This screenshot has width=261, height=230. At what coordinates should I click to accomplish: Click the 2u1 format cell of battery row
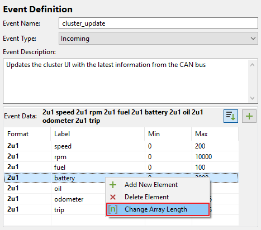point(27,178)
